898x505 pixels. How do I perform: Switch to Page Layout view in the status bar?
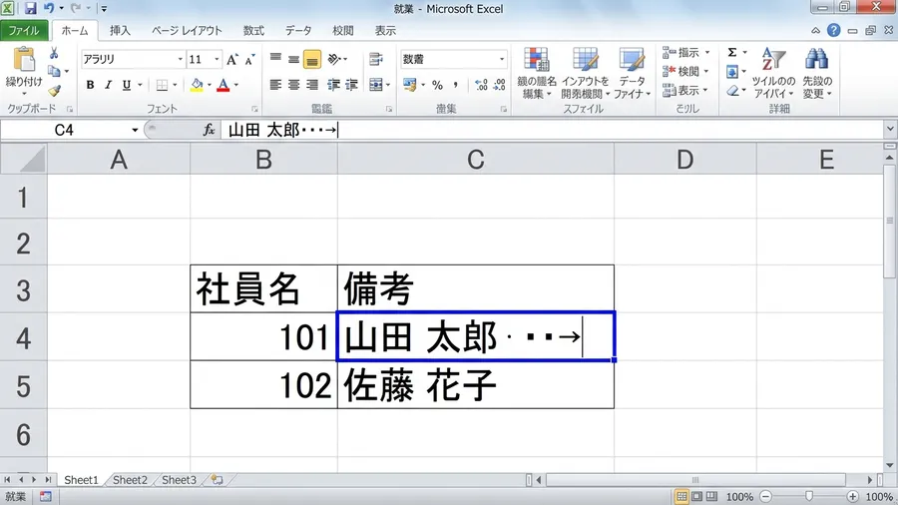pos(696,496)
